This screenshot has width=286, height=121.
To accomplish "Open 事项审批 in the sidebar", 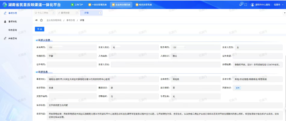I will 12,21.
